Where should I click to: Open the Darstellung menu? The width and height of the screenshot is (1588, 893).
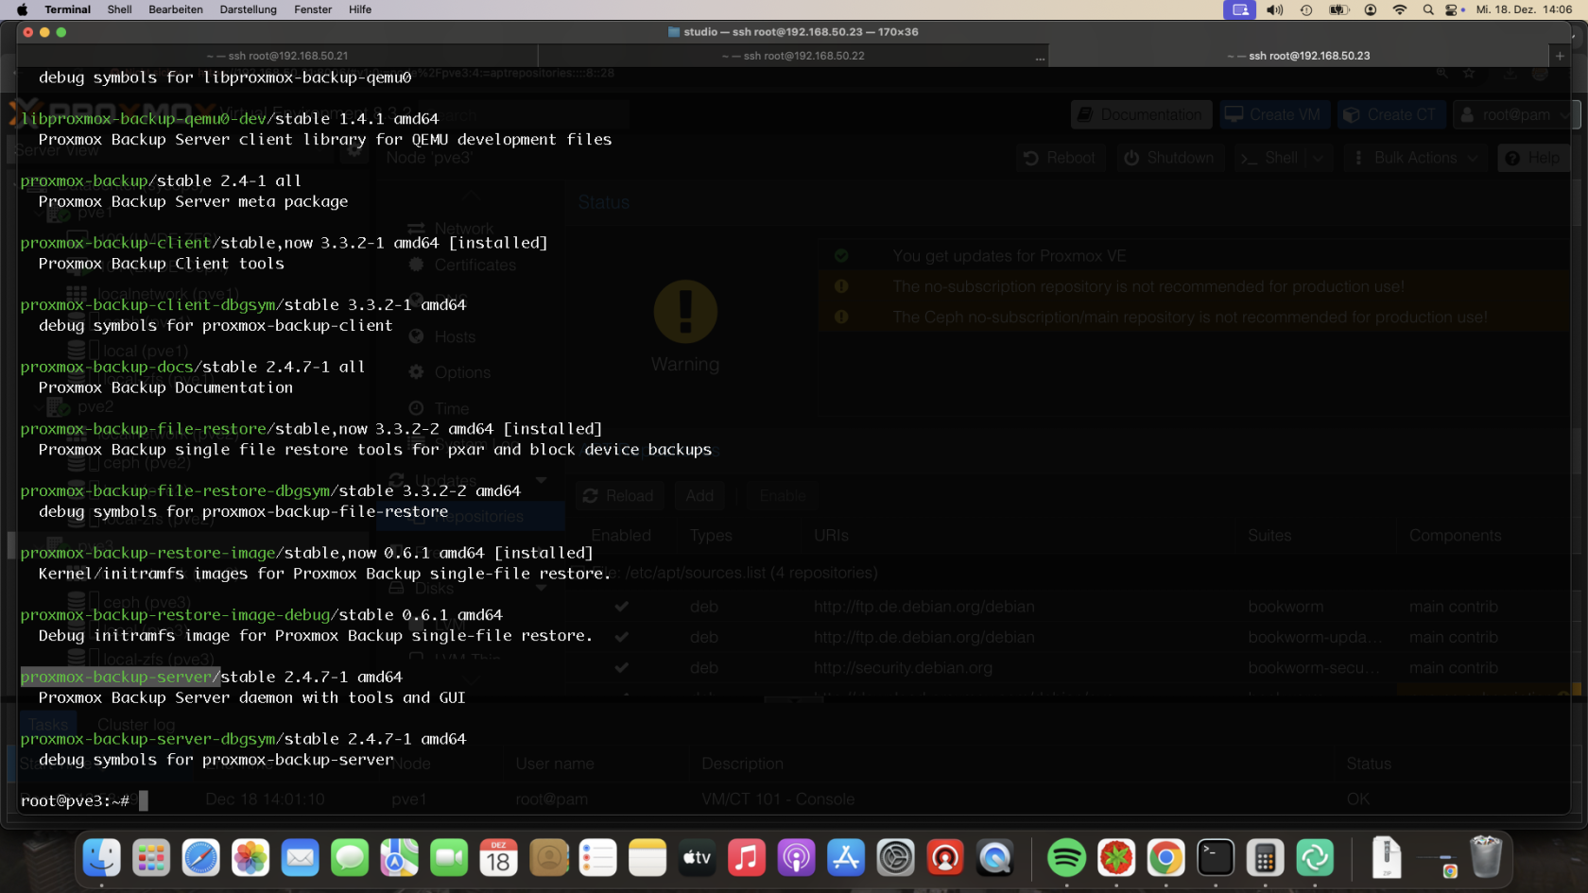pos(248,9)
